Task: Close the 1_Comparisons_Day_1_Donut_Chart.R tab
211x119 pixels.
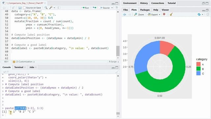Action: coord(45,3)
